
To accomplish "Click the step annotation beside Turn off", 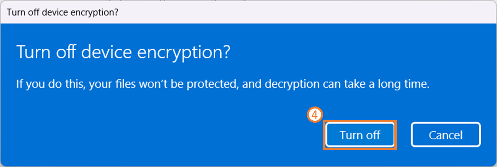I will click(x=314, y=115).
